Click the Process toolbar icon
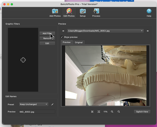 click(x=96, y=13)
